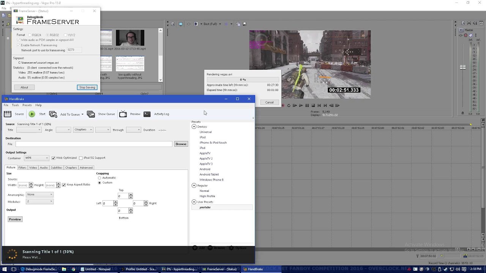Toggle Enable Network Frameserving checkbox
This screenshot has width=486, height=273.
(18, 45)
